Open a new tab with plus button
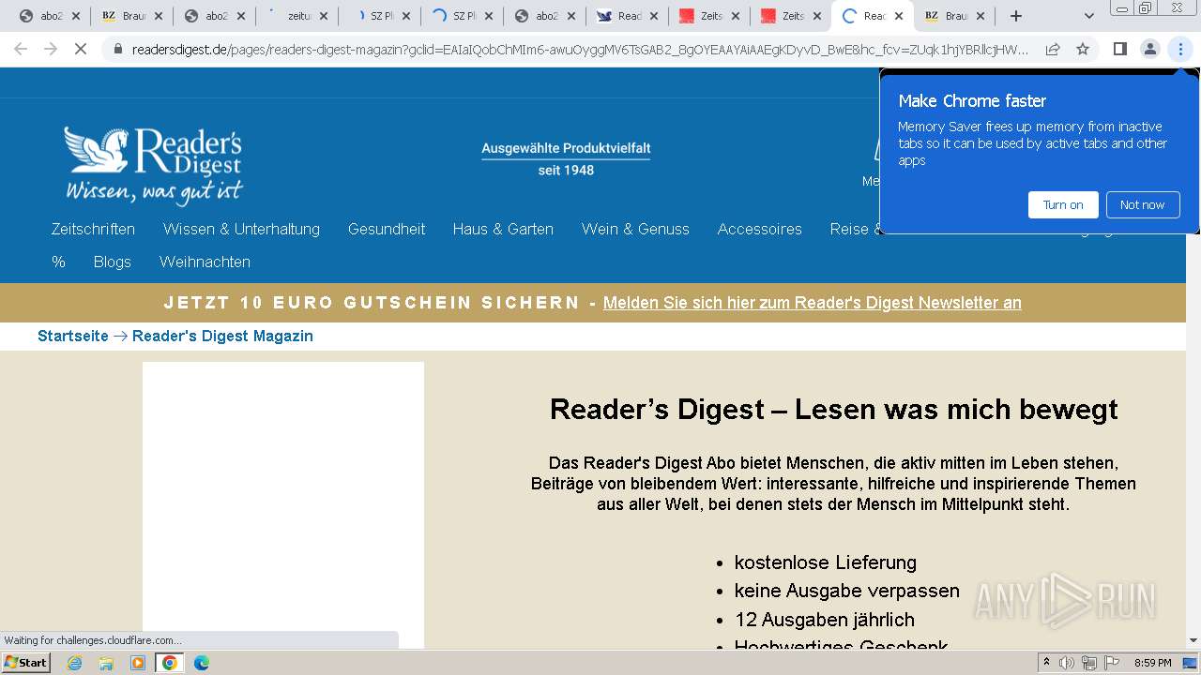1201x675 pixels. pyautogui.click(x=1015, y=16)
